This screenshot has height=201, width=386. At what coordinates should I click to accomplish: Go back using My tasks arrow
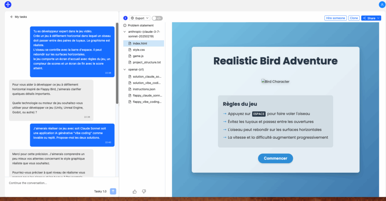click(x=12, y=17)
